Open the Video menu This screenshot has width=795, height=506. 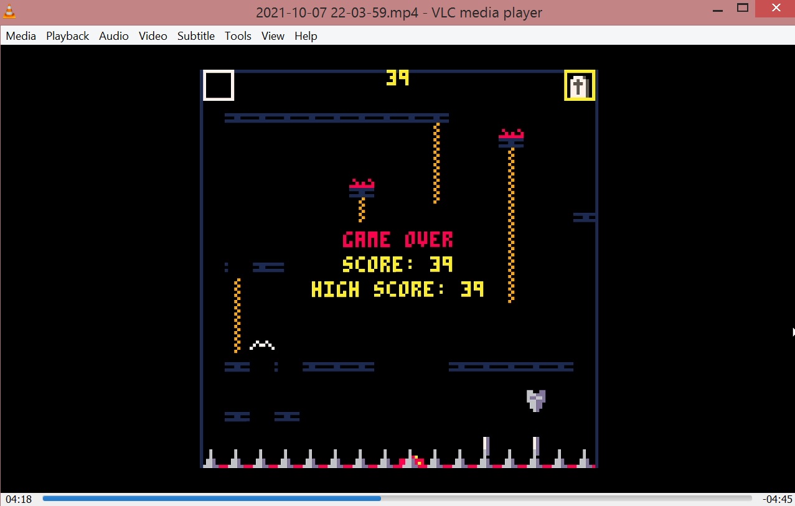153,36
